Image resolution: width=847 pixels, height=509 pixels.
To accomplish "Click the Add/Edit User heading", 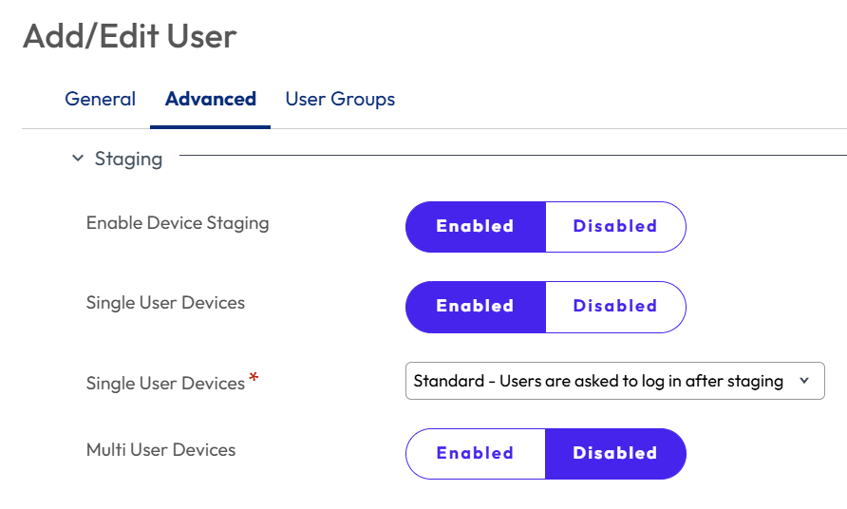I will coord(129,36).
